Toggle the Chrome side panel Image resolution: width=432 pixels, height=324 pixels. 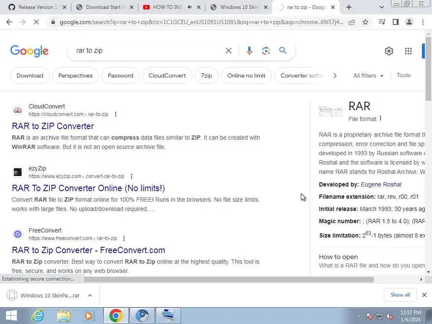396,22
